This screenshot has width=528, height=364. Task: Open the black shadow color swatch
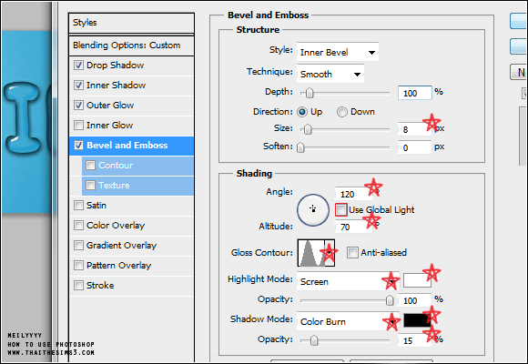point(417,320)
